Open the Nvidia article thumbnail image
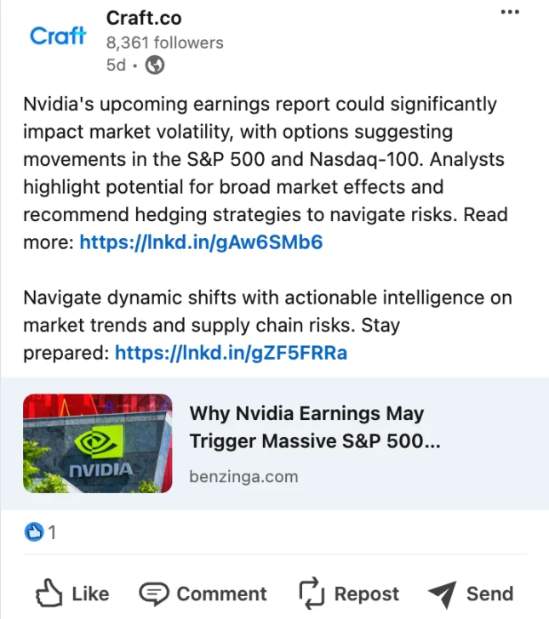 [98, 443]
